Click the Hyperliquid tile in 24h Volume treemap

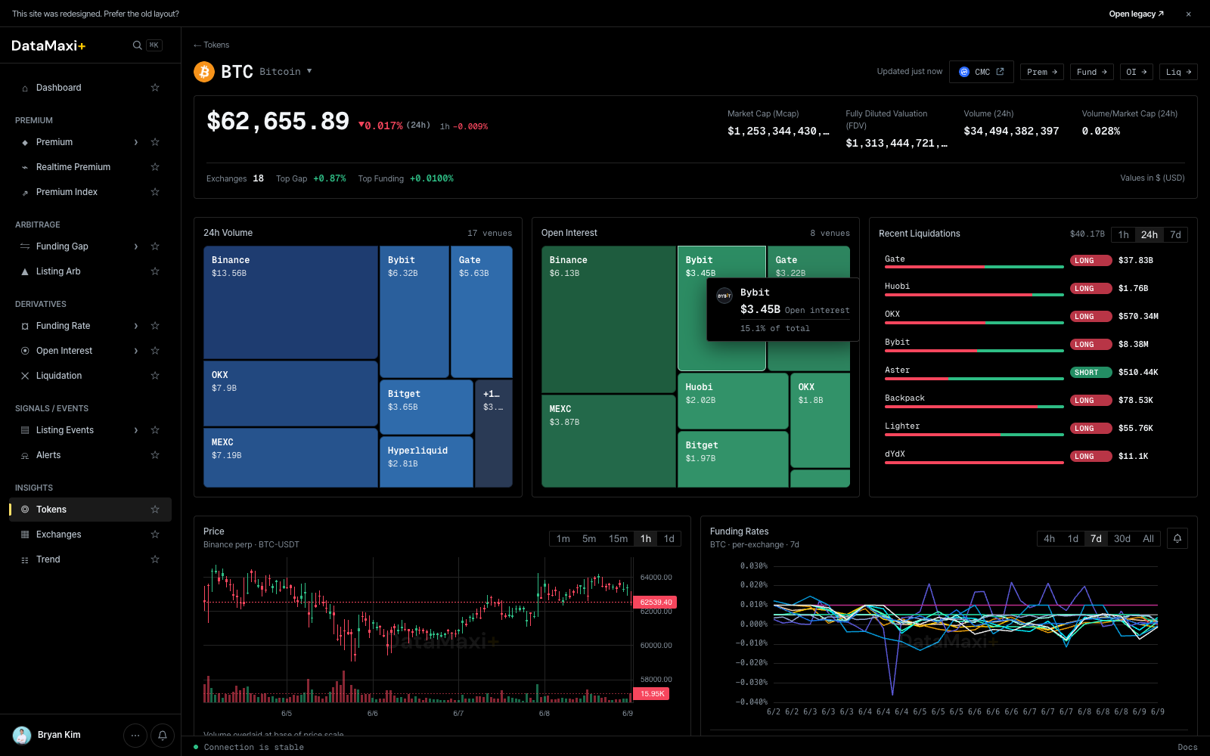click(426, 462)
